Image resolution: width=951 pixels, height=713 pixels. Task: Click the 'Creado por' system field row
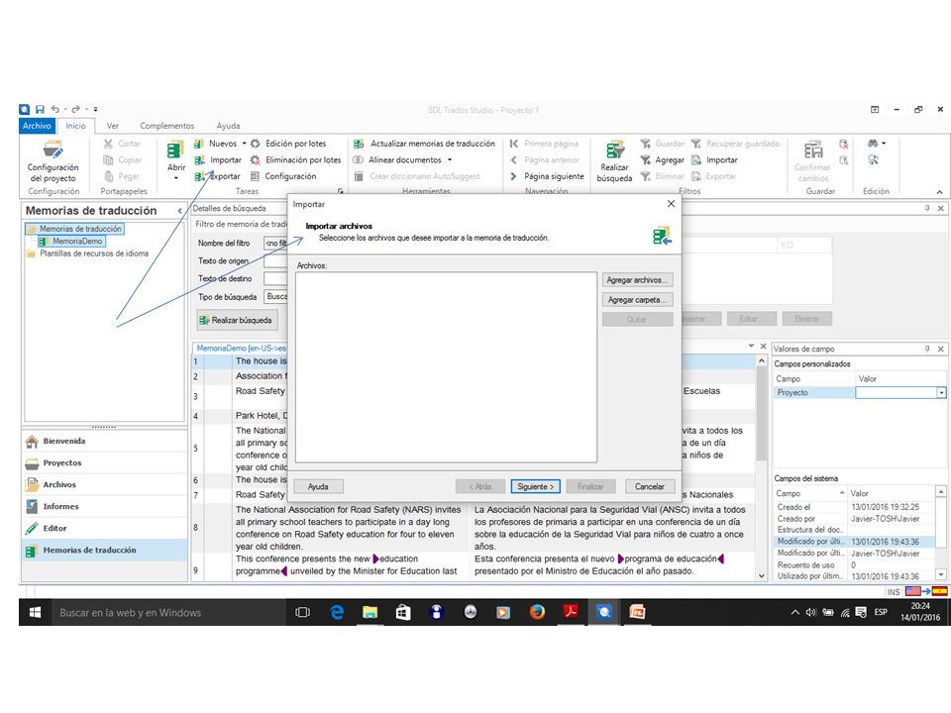pos(856,519)
